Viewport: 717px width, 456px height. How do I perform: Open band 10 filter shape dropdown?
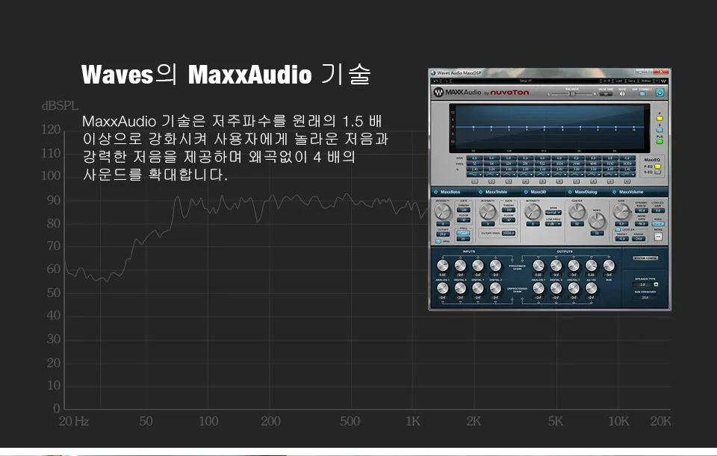[x=627, y=175]
